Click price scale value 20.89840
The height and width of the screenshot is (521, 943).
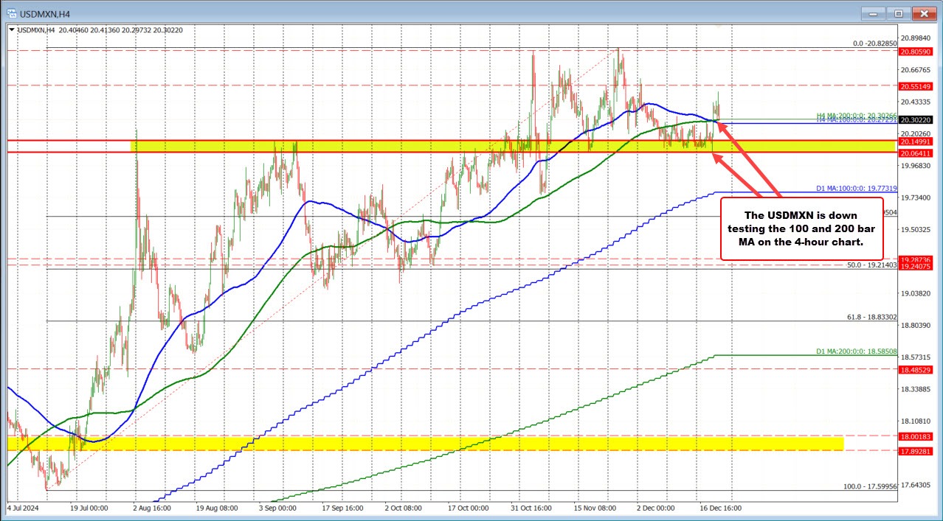[917, 38]
